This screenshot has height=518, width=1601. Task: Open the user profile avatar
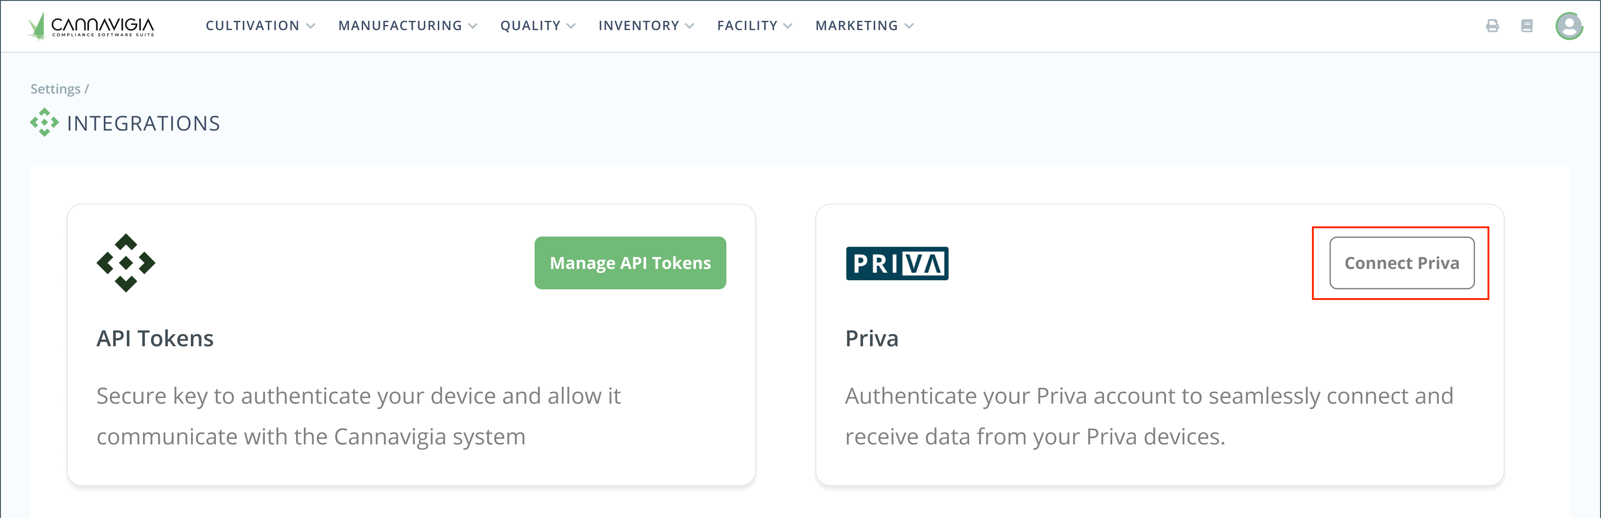coord(1569,26)
